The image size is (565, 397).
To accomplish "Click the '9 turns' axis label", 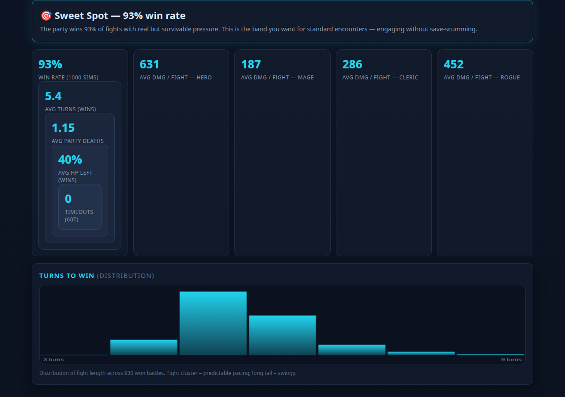I will (511, 360).
